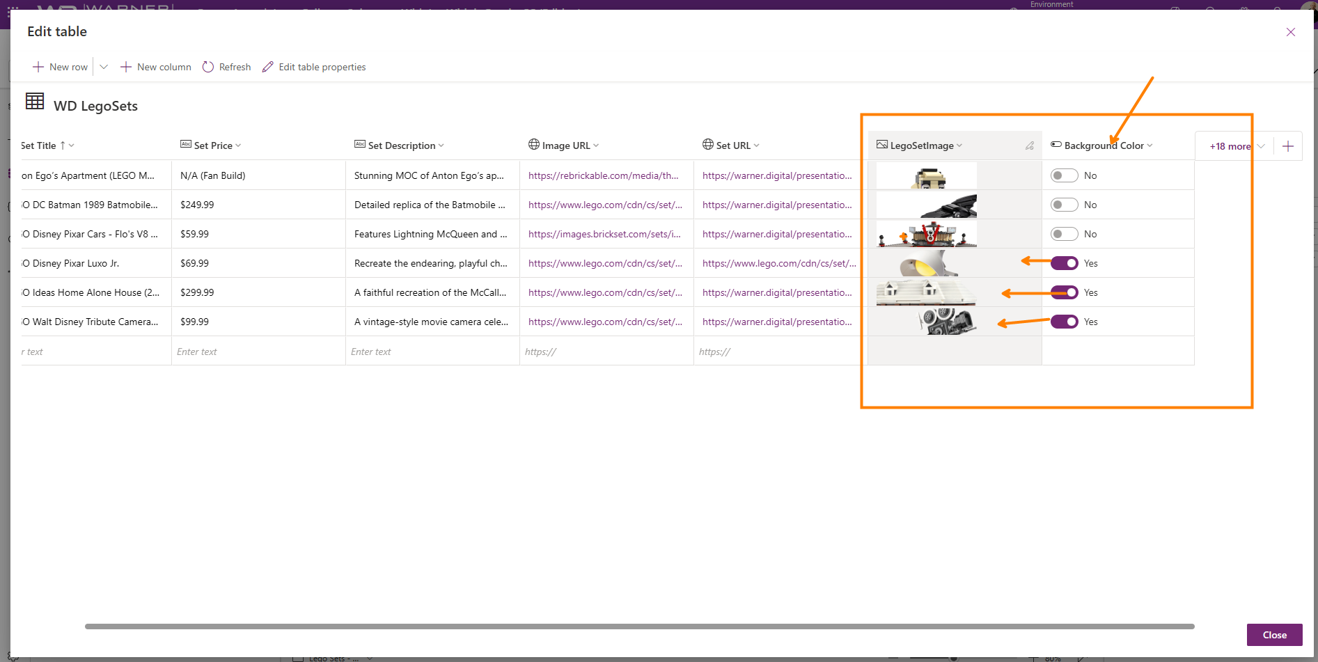Screen dimensions: 1318x662
Task: Select the $69.99 price cell
Action: 258,263
